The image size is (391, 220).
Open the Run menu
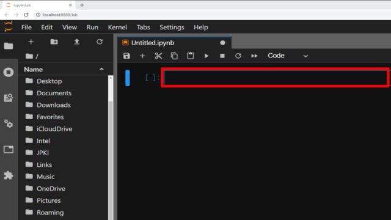tap(92, 27)
